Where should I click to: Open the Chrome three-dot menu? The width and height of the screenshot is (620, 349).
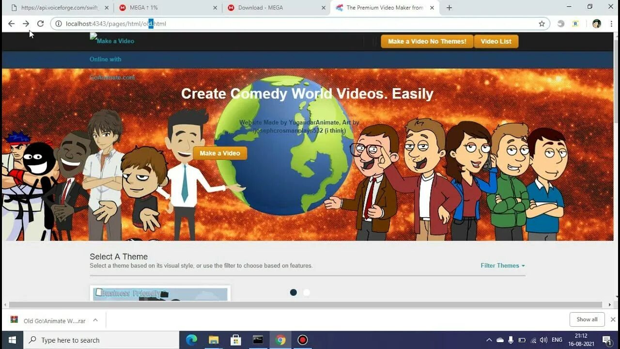pos(611,23)
